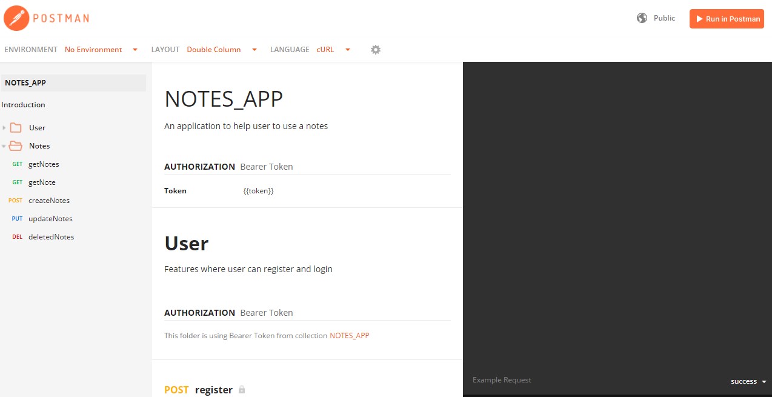Open the Language dropdown showing cURL
The width and height of the screenshot is (772, 397).
coord(333,50)
